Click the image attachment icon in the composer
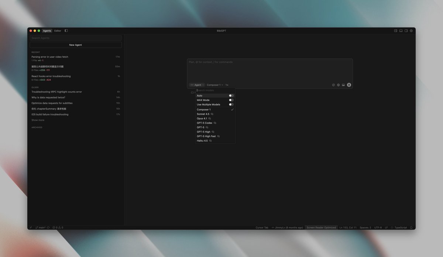443x257 pixels. coord(343,84)
